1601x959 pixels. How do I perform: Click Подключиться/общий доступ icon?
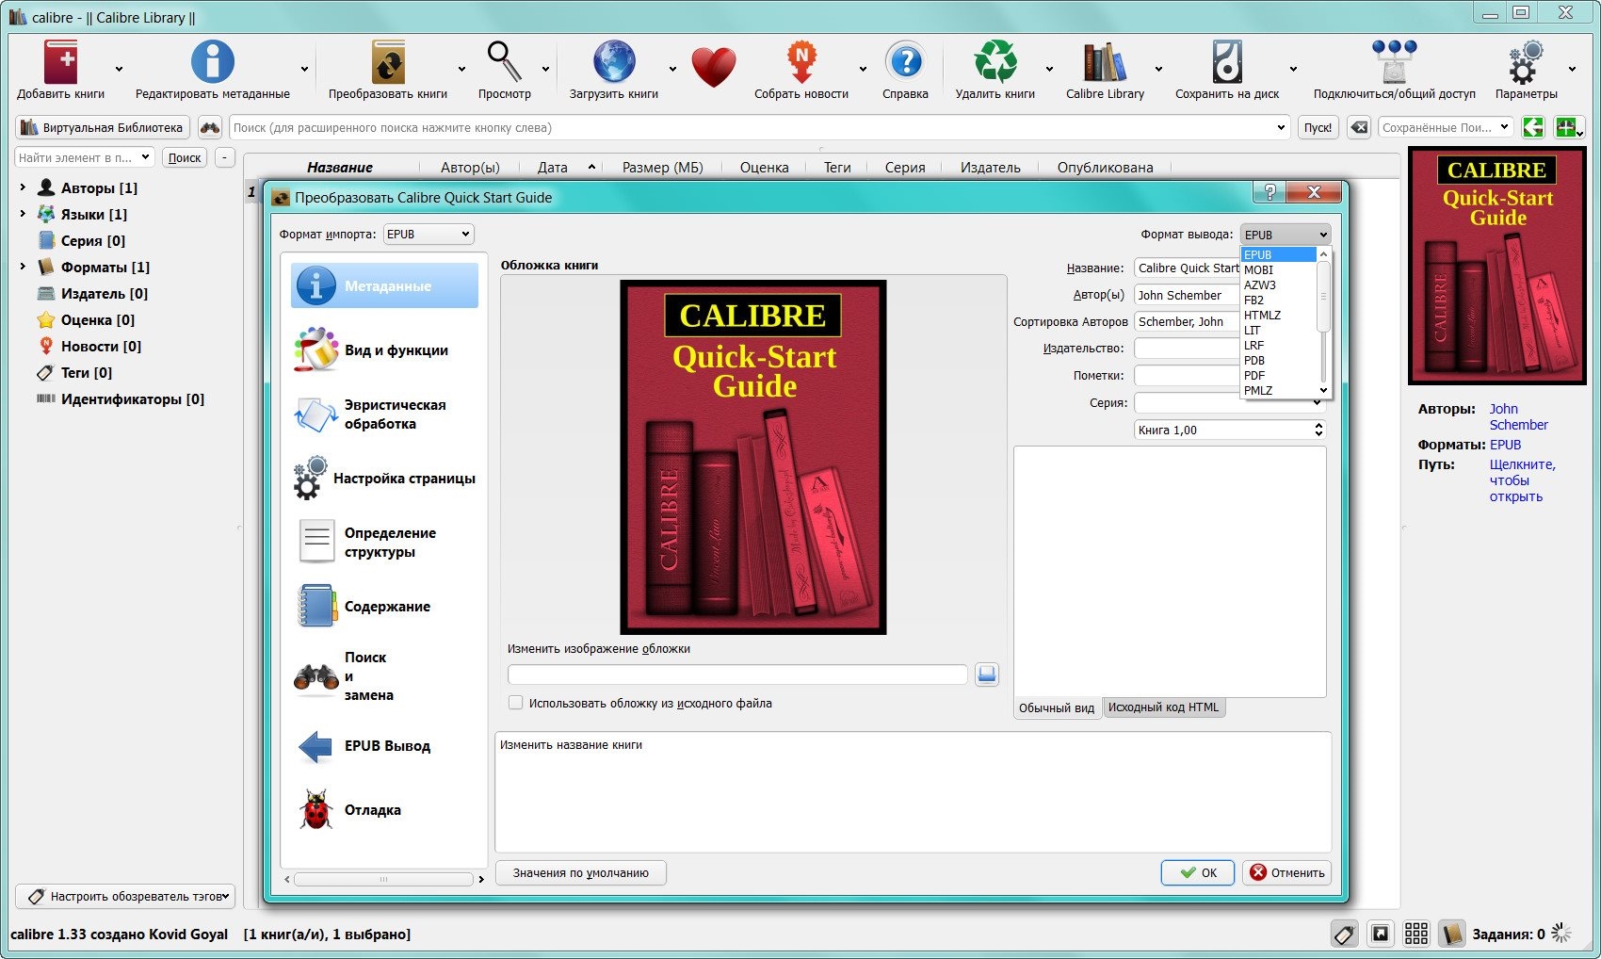pyautogui.click(x=1395, y=63)
